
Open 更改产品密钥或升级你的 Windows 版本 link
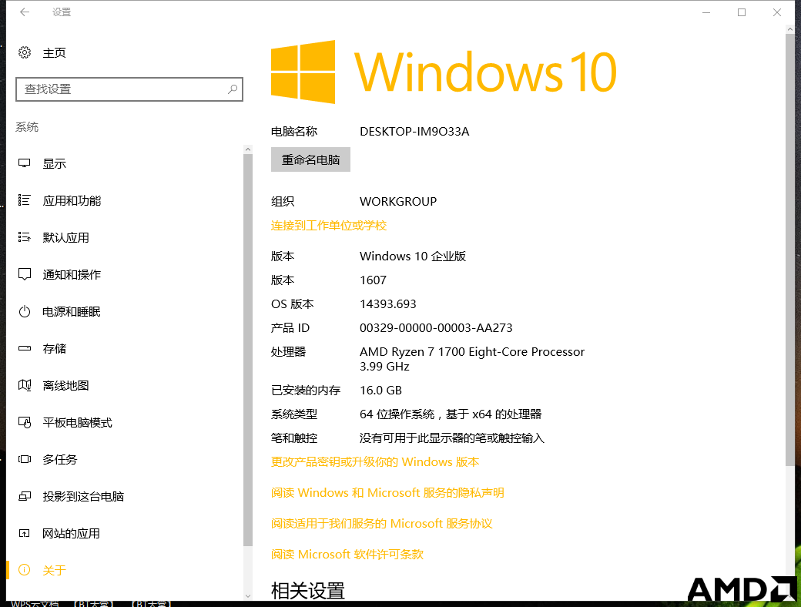click(375, 462)
